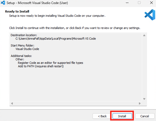Click the VS Code icon in title bar
This screenshot has width=156, height=121.
click(3, 3)
